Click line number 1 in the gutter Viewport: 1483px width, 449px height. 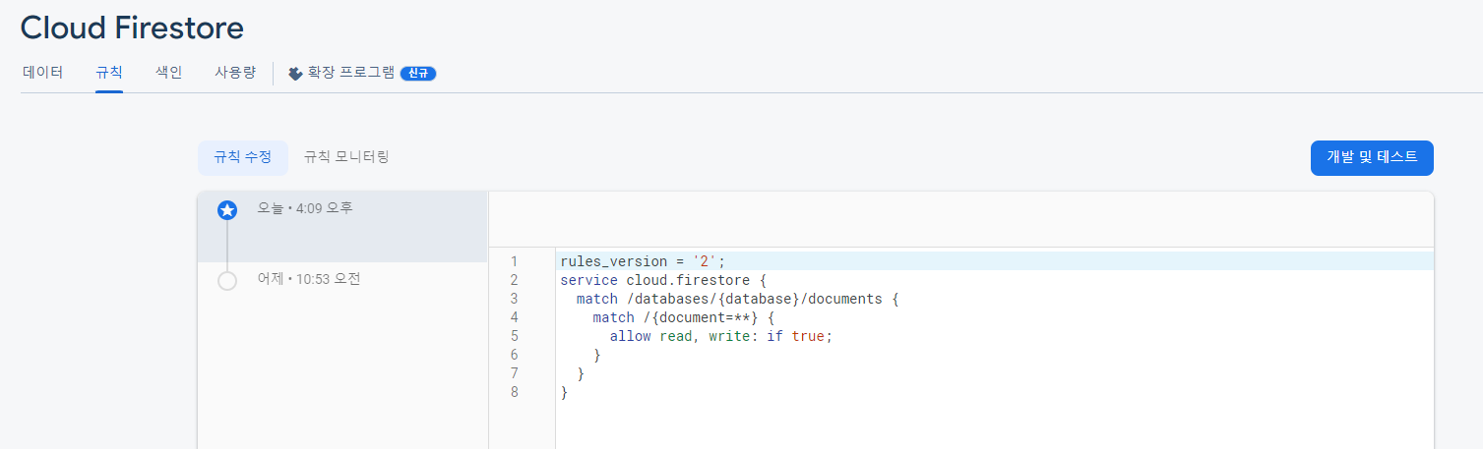[513, 261]
